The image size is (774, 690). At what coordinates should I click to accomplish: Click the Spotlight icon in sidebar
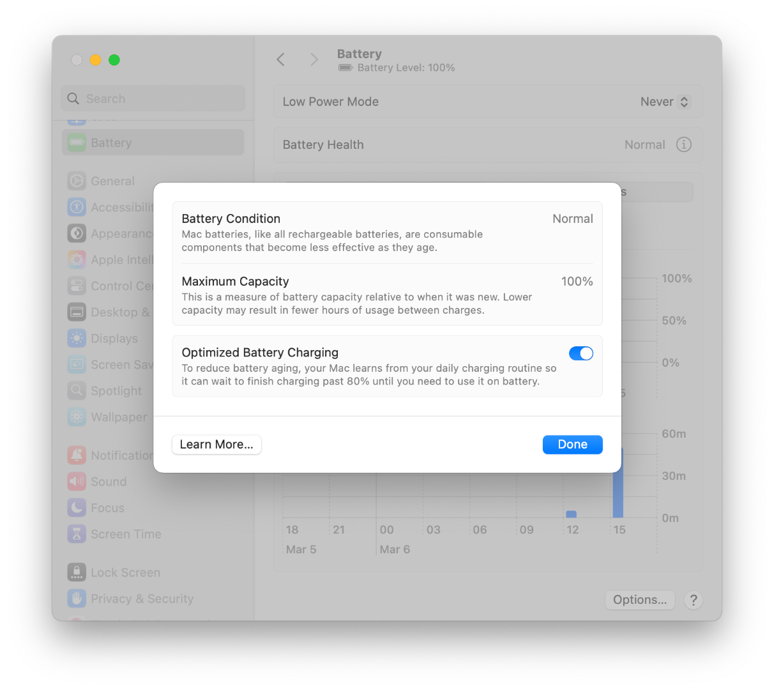point(77,390)
